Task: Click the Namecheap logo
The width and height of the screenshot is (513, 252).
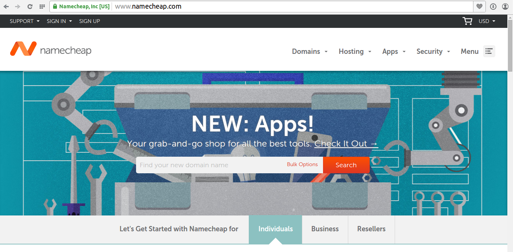Action: coord(51,49)
